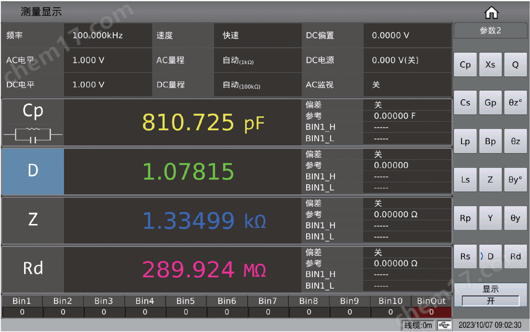Select the Y parameter button
Image resolution: width=530 pixels, height=332 pixels.
point(490,218)
